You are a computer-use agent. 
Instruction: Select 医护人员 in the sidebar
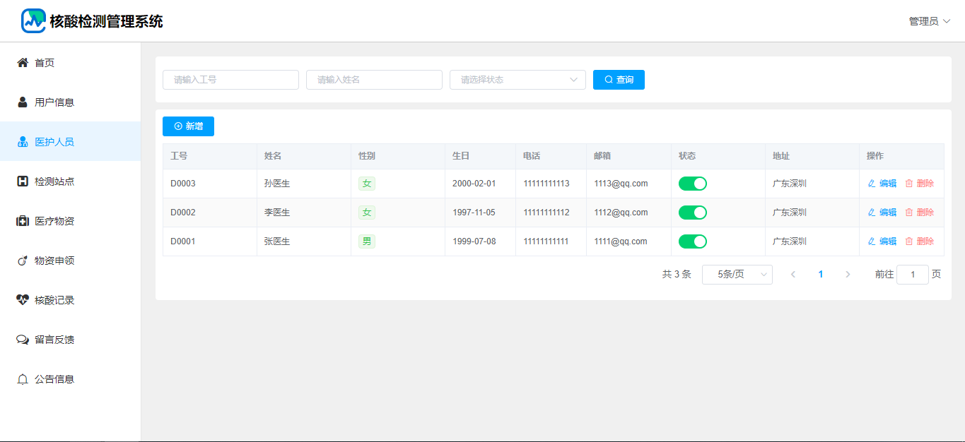[54, 142]
